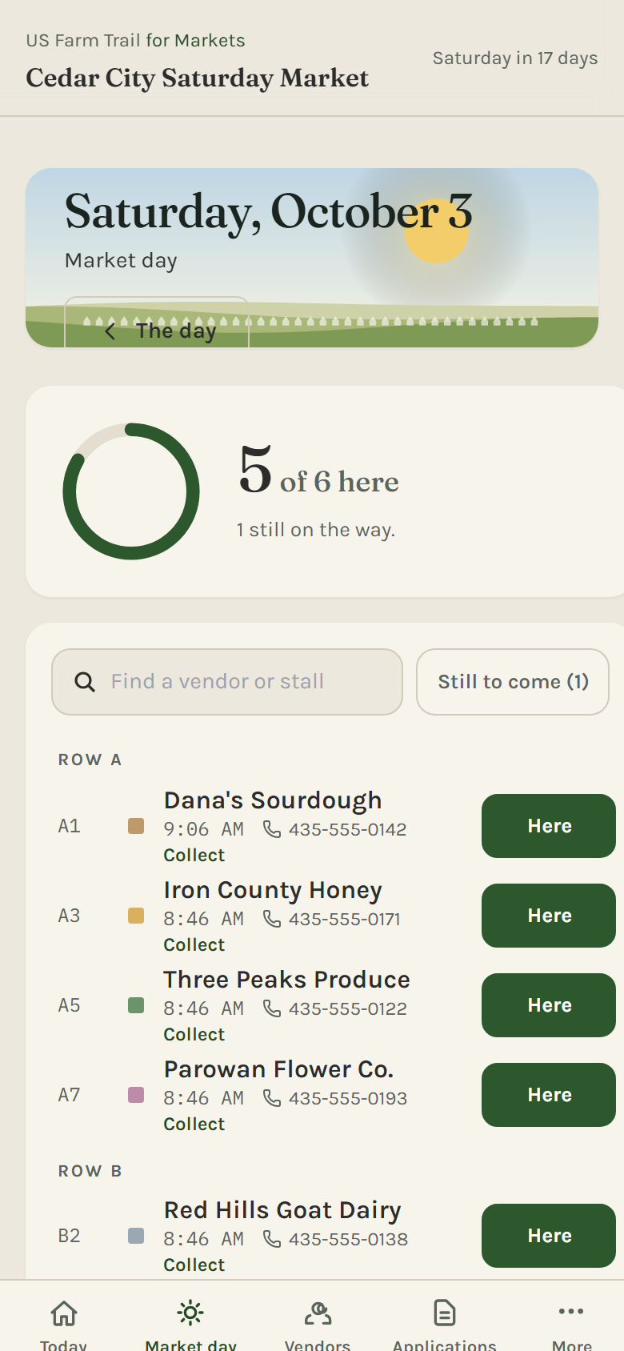The width and height of the screenshot is (624, 1351).
Task: Click phone icon for Dana's Sourdough
Action: point(272,829)
